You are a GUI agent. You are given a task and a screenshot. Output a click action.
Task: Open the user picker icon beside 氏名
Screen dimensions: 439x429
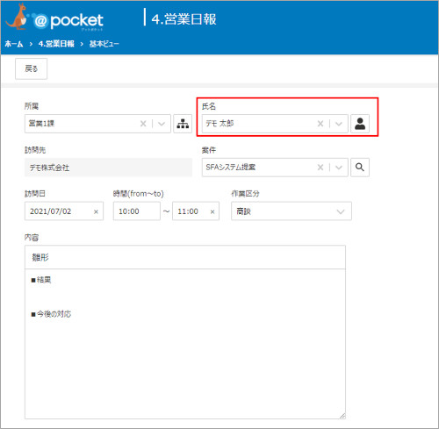point(360,124)
